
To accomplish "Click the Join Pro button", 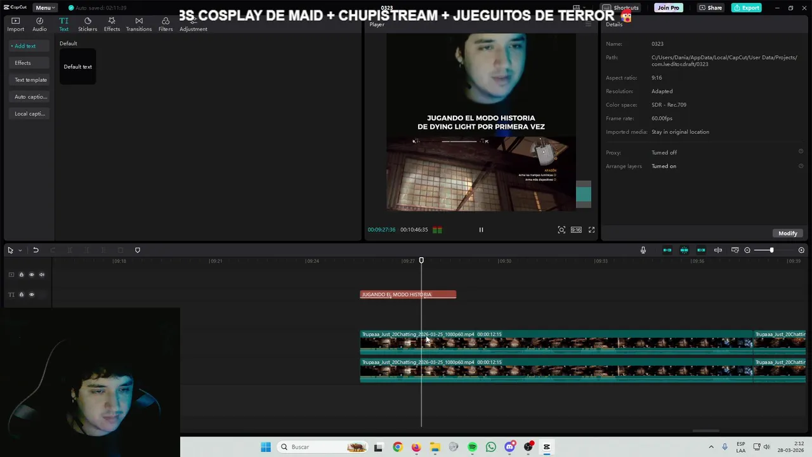I will (x=668, y=8).
